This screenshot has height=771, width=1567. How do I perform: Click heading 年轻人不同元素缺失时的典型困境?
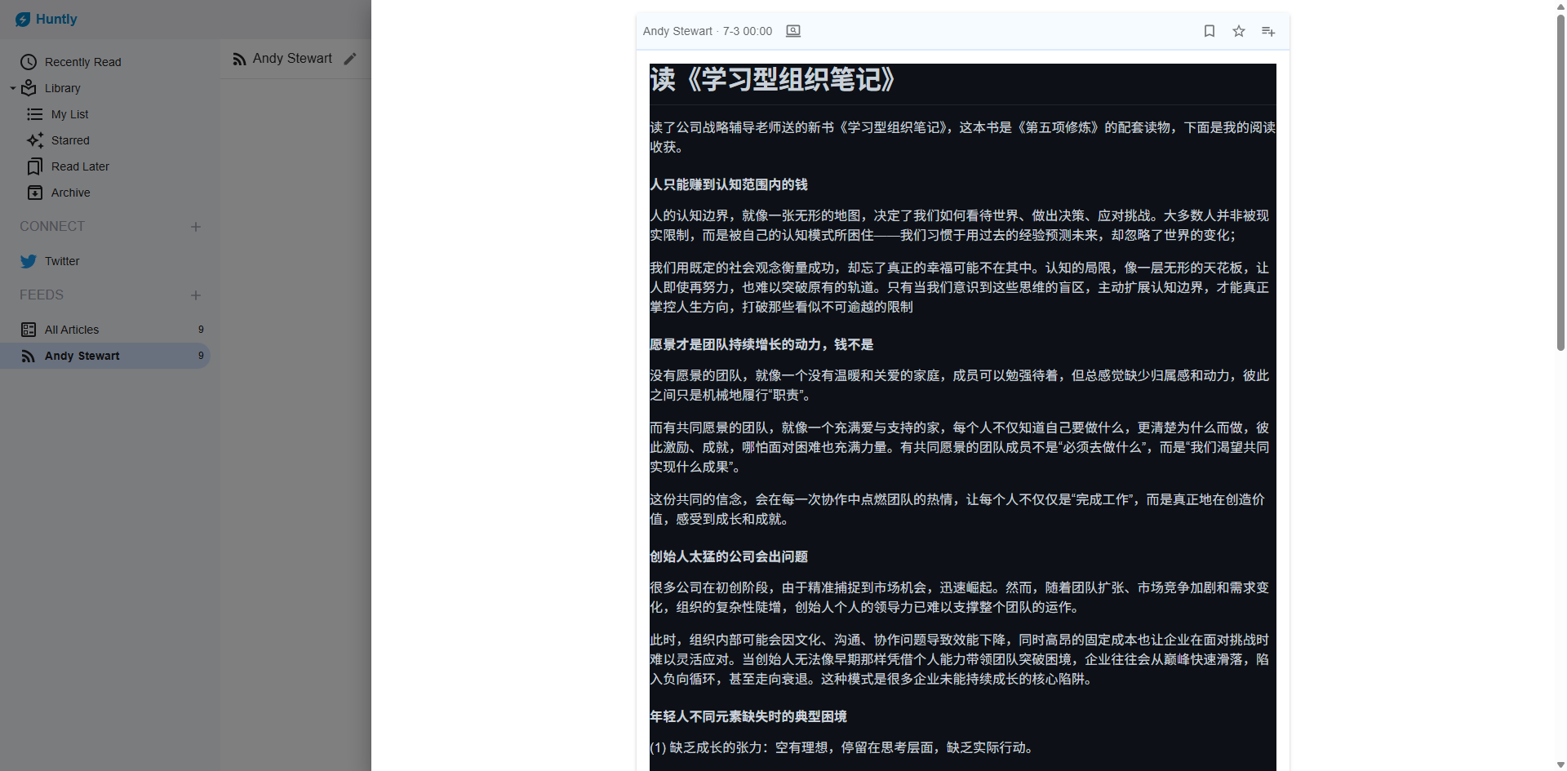click(748, 716)
